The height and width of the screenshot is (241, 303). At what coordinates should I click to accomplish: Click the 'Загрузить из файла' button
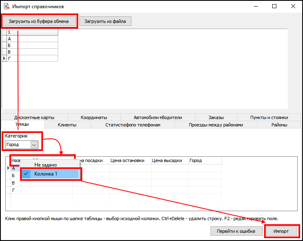(105, 21)
